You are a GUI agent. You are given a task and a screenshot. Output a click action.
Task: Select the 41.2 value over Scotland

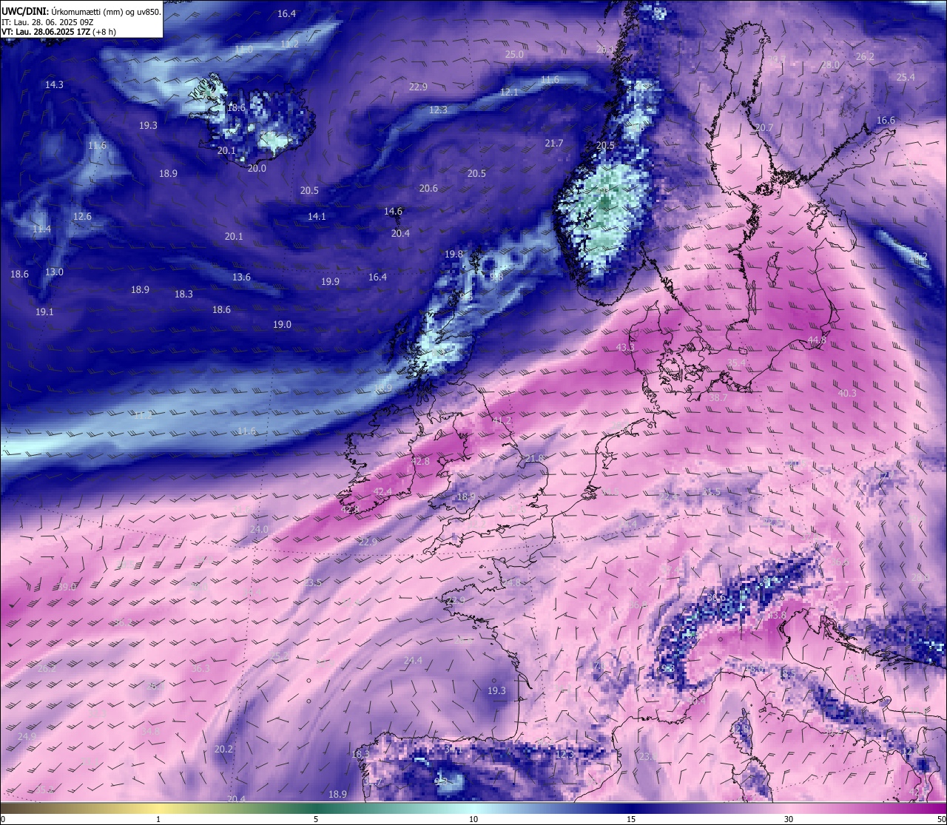point(502,421)
